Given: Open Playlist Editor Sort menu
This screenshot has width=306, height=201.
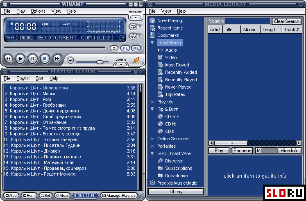Looking at the screenshot, I should [x=39, y=78].
